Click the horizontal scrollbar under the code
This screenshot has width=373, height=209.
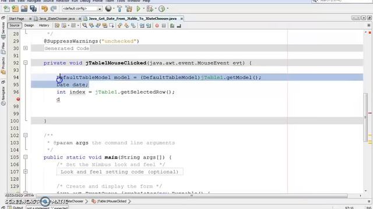pos(192,196)
